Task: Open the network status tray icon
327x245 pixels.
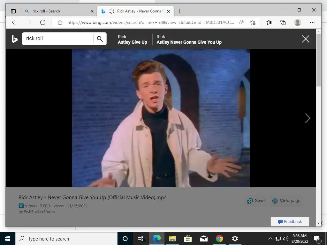Action: tap(278, 239)
